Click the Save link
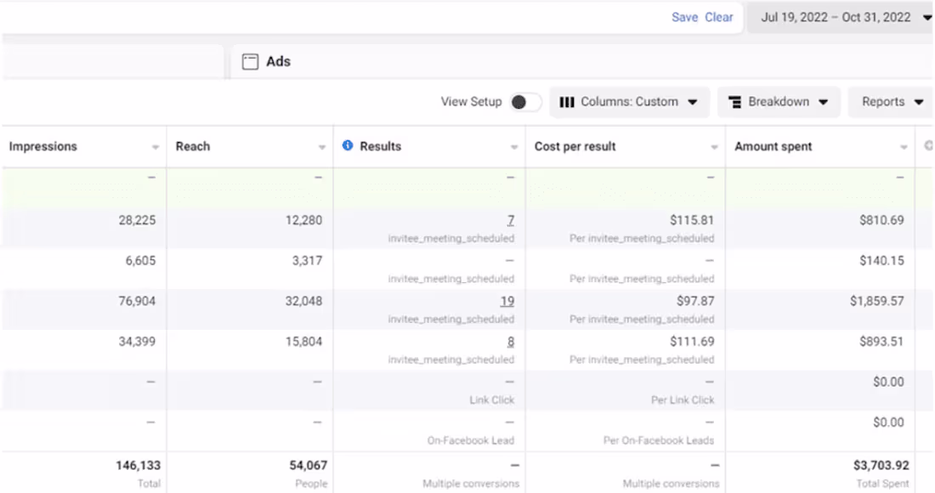 pyautogui.click(x=684, y=17)
